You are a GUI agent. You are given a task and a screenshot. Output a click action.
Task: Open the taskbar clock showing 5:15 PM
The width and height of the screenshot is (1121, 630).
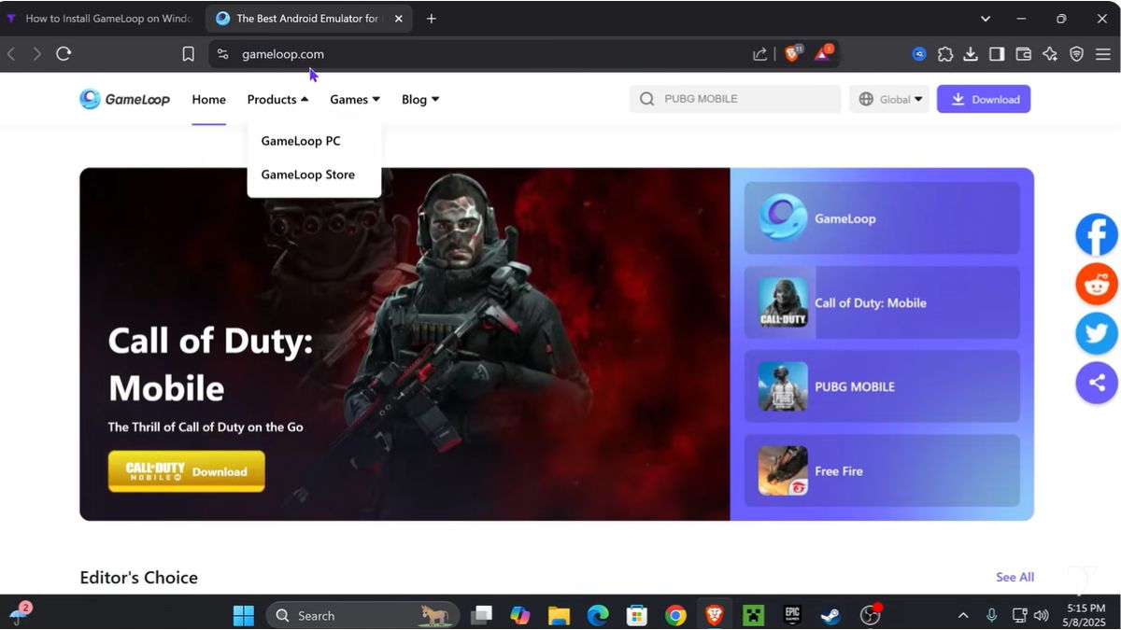(1086, 615)
